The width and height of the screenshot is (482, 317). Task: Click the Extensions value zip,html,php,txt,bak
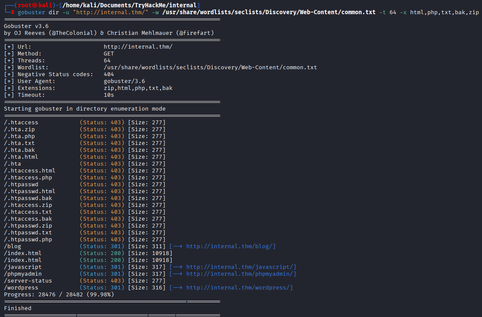(138, 88)
